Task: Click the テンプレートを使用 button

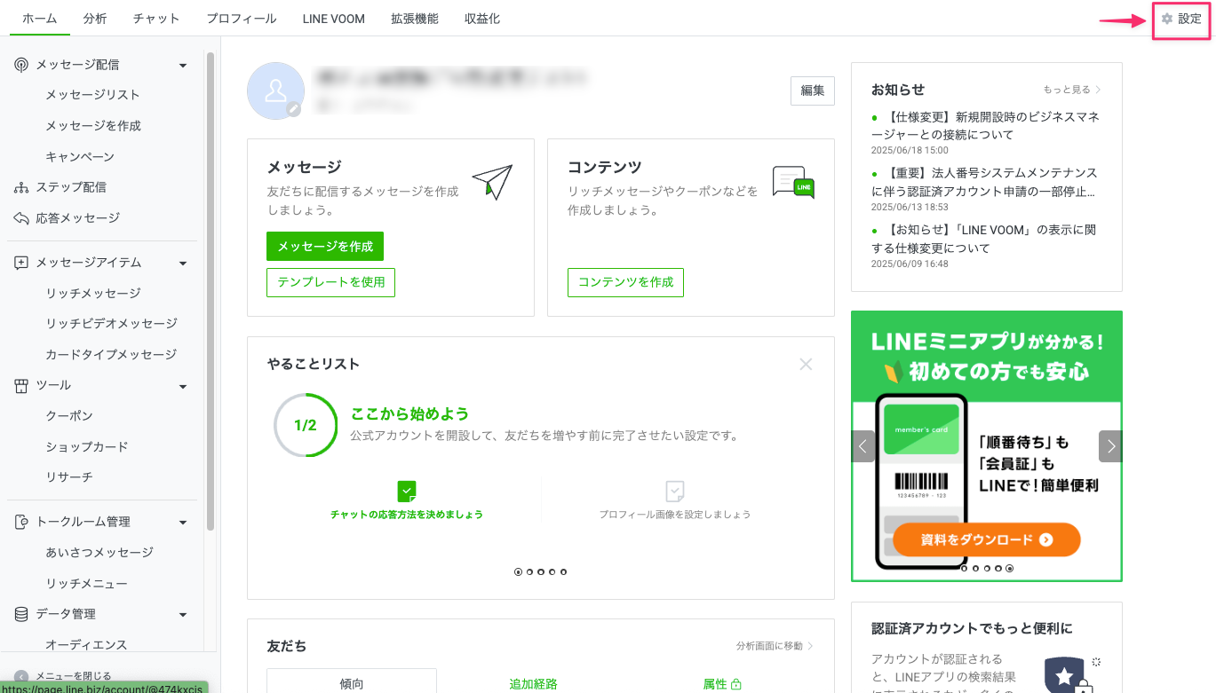Action: coord(330,282)
